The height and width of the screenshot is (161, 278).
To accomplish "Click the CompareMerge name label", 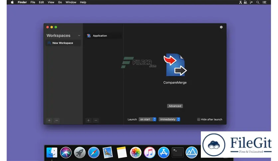I will click(x=175, y=82).
